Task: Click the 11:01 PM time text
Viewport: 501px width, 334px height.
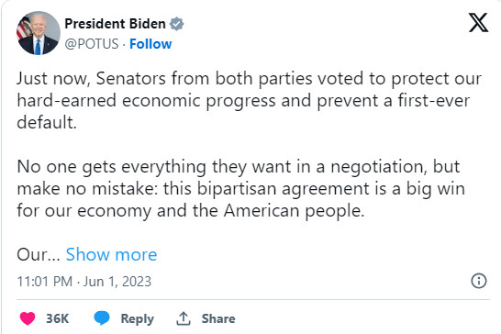Action: click(45, 282)
